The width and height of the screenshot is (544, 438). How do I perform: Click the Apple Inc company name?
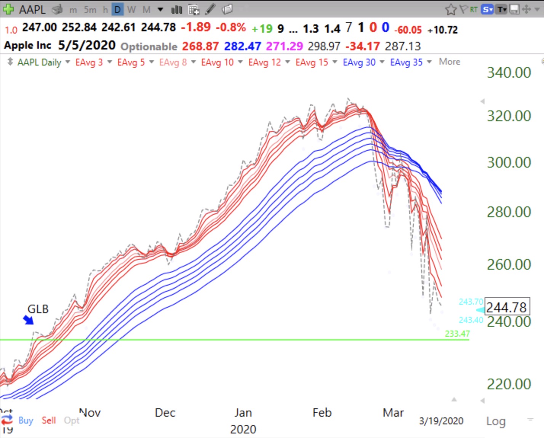(27, 45)
